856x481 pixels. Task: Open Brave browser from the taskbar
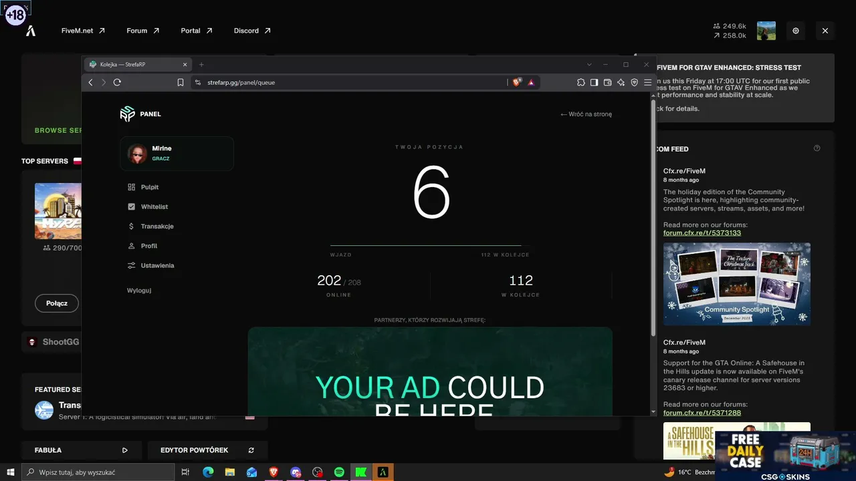[x=274, y=472]
